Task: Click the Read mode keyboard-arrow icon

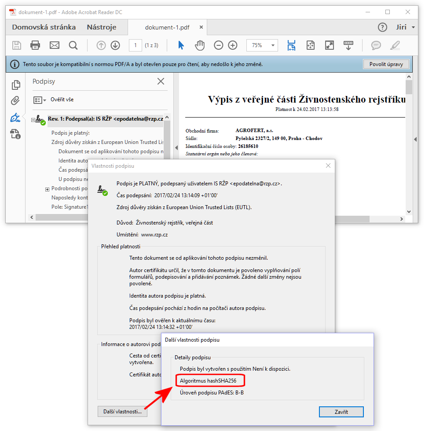Action: pos(348,45)
